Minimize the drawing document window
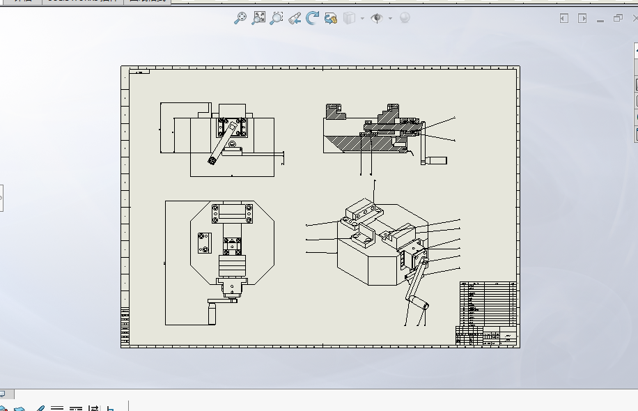Image resolution: width=638 pixels, height=411 pixels. (x=600, y=20)
